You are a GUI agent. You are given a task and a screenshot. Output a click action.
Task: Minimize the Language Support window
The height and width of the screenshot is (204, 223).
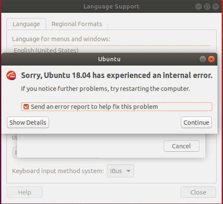[199, 6]
